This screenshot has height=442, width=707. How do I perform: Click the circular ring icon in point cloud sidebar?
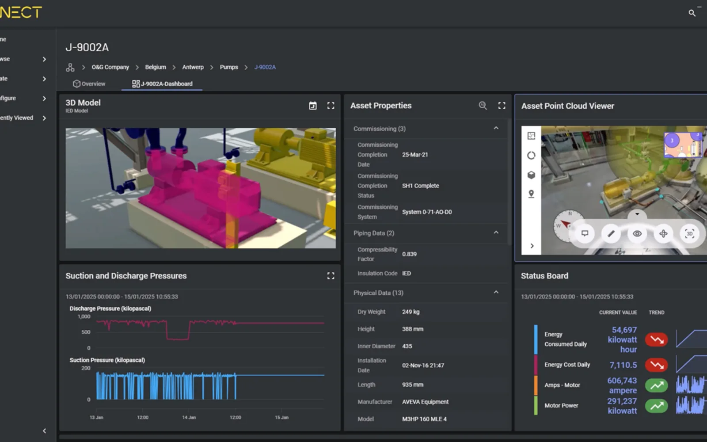531,156
